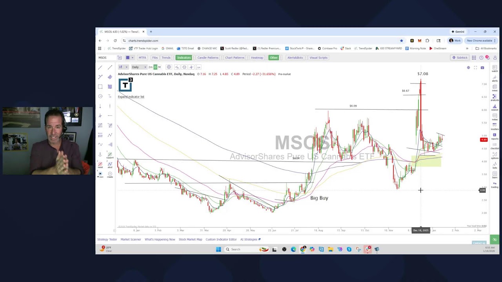The height and width of the screenshot is (282, 502).
Task: Select the anchor drawing tool
Action: point(100,154)
